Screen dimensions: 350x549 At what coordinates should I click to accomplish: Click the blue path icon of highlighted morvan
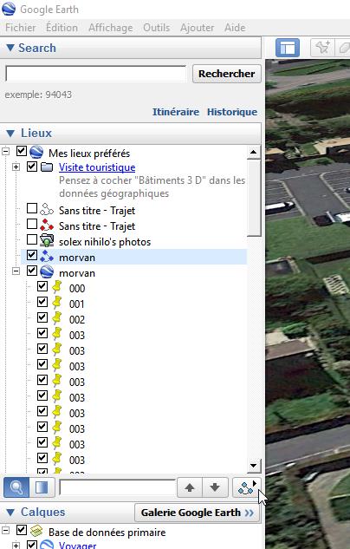coord(47,257)
